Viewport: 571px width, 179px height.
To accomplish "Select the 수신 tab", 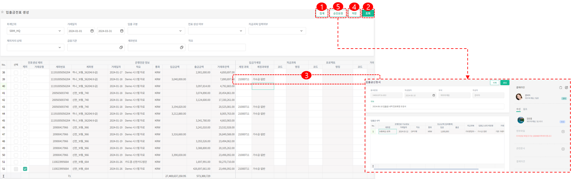I will pyautogui.click(x=518, y=109).
